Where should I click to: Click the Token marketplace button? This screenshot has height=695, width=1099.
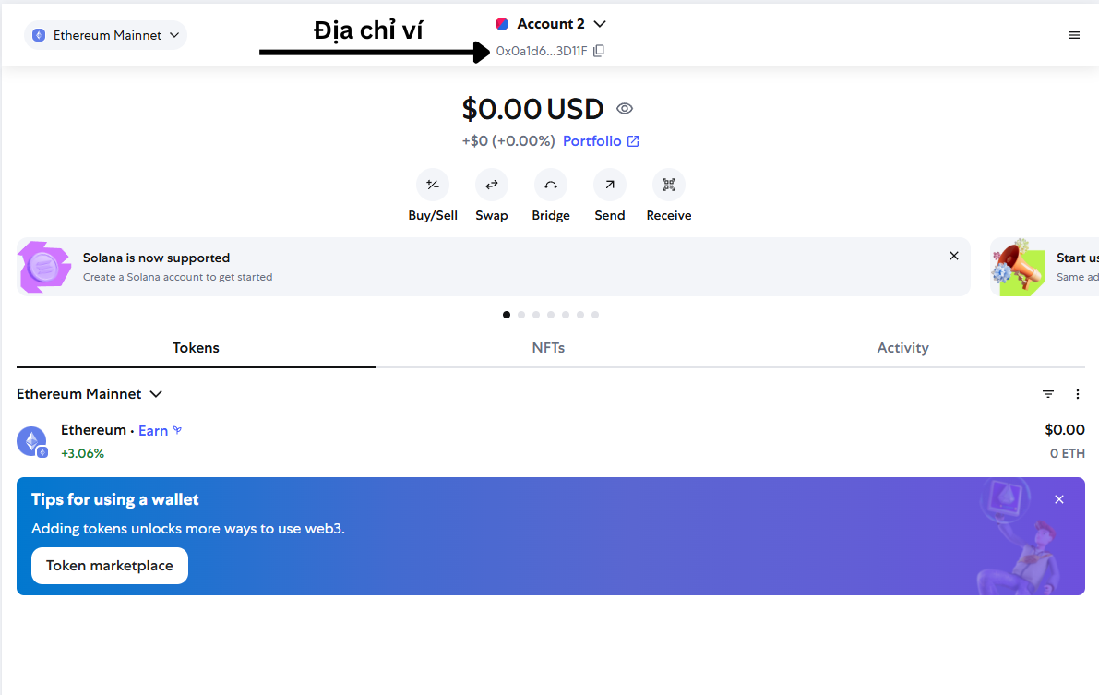click(x=110, y=566)
